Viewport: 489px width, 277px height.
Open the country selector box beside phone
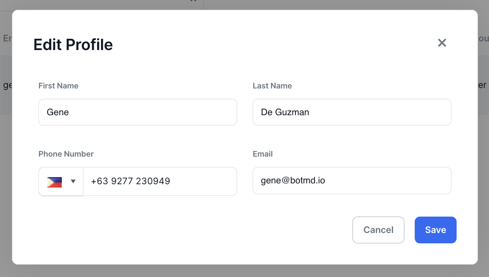click(x=61, y=181)
